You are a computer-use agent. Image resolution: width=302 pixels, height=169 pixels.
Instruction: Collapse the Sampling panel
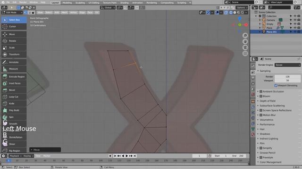(265, 71)
